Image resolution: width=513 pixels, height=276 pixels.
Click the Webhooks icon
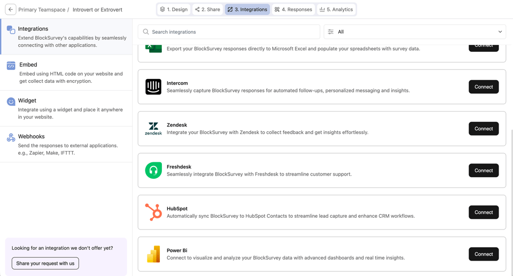11,137
